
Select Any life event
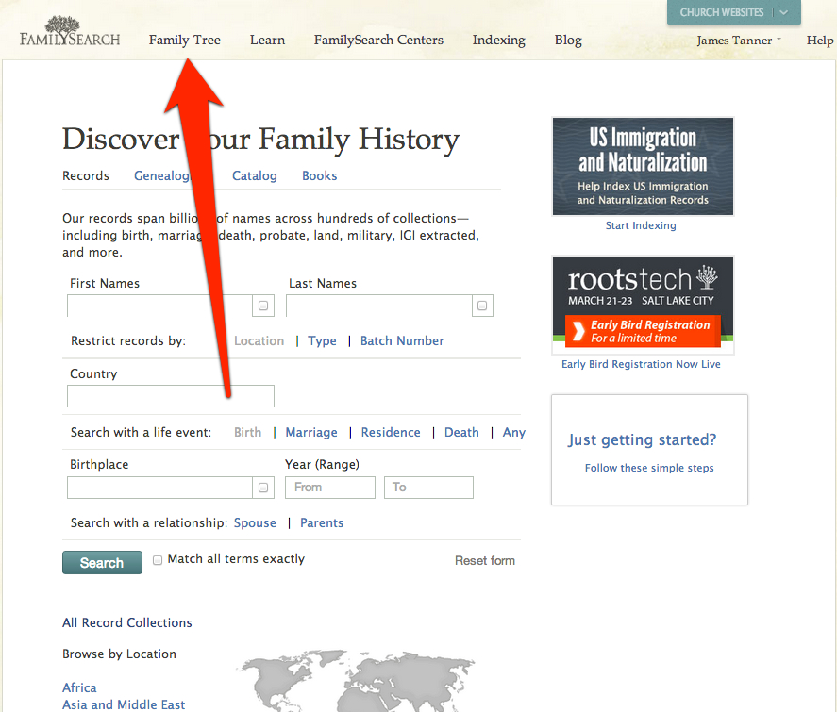pos(514,433)
